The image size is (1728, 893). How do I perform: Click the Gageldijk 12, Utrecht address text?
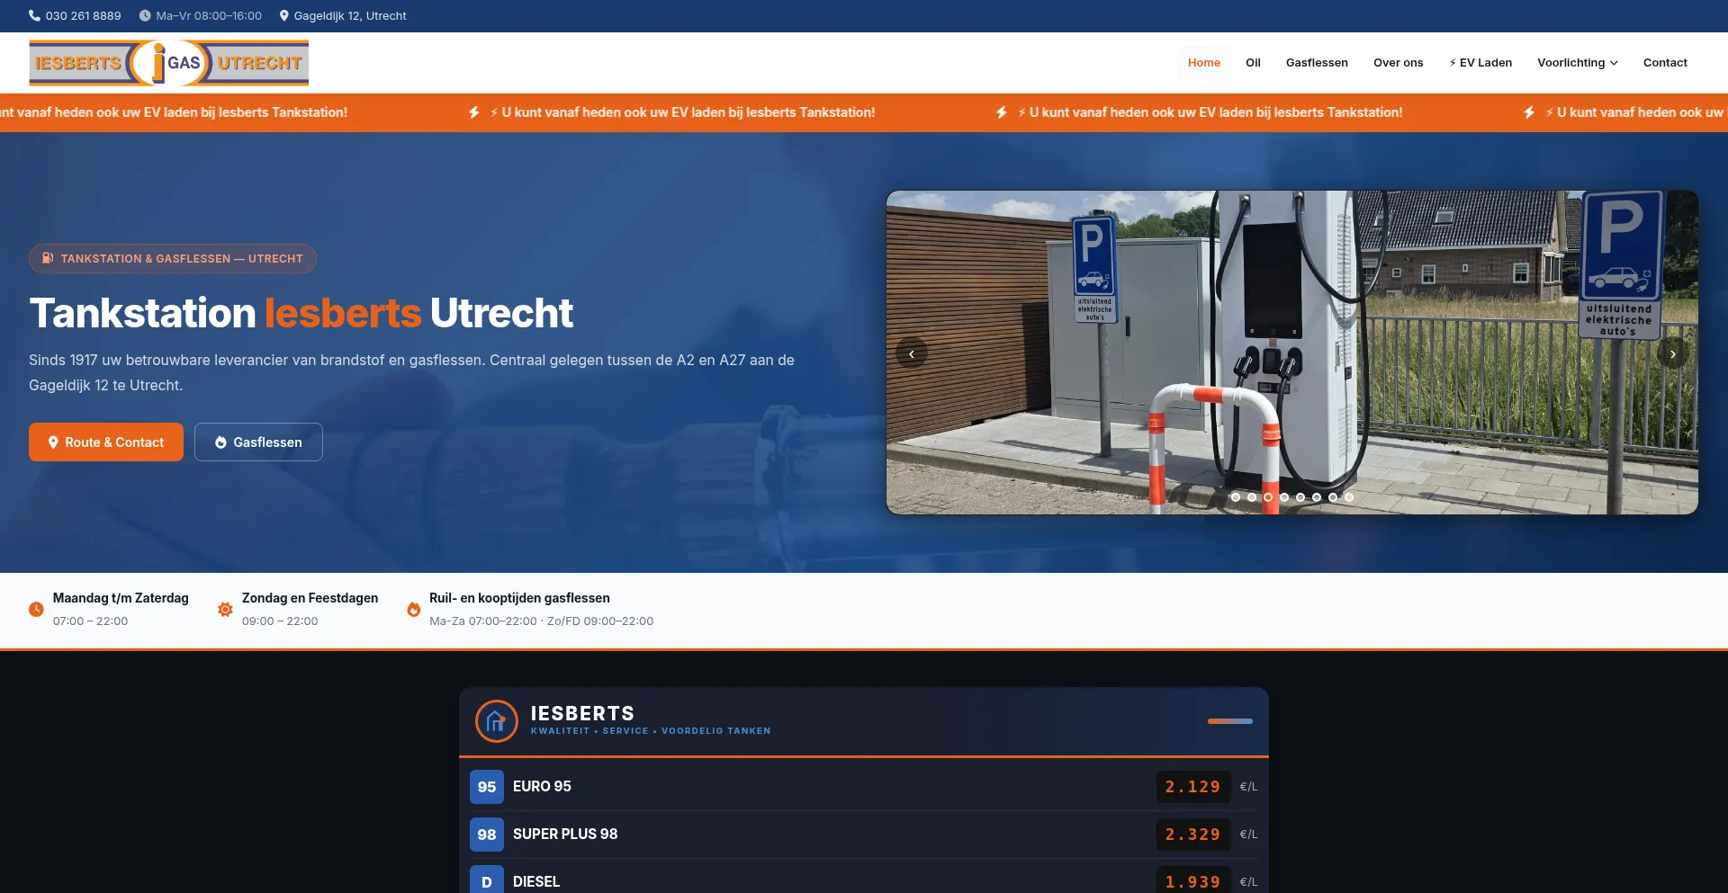[350, 15]
